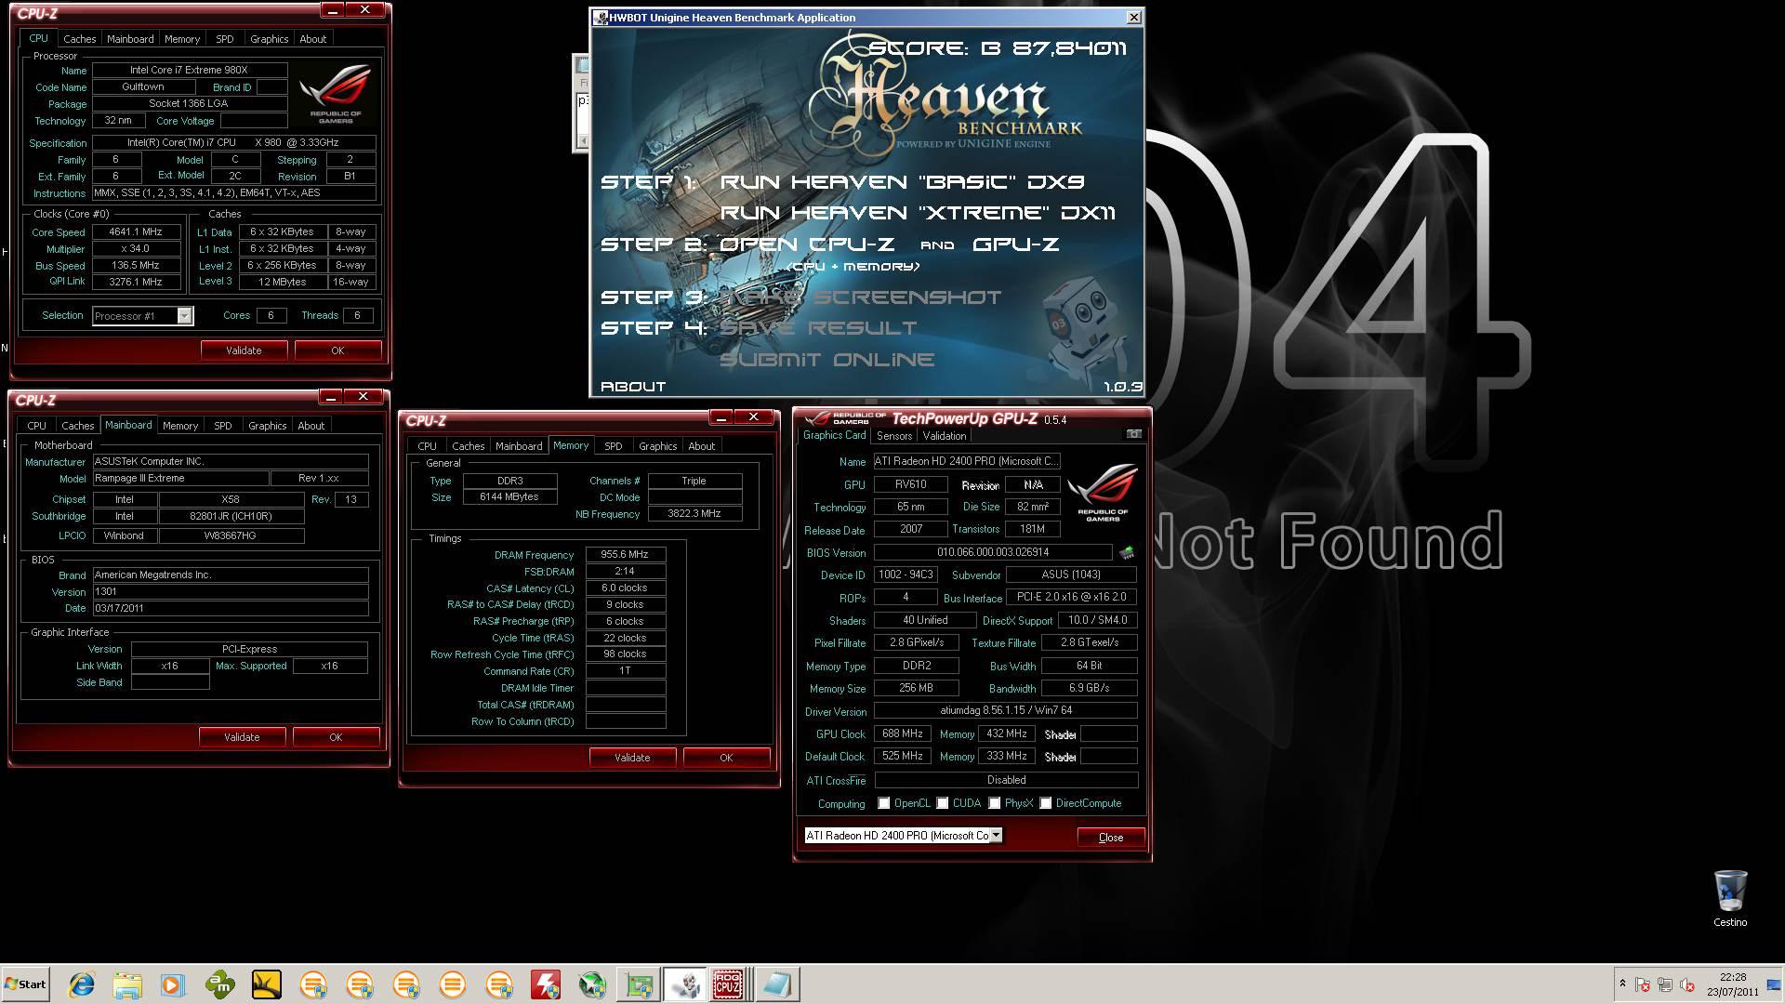Open Internet Explorer from the taskbar
Viewport: 1785px width, 1004px height.
click(82, 984)
